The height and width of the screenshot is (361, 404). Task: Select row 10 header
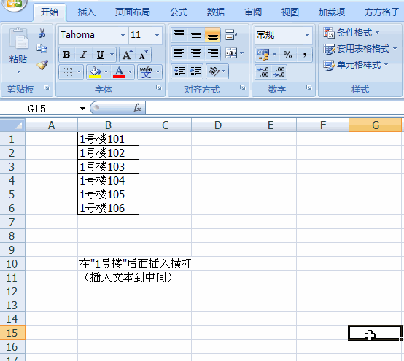point(12,263)
